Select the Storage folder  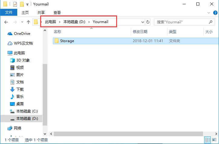(x=67, y=41)
